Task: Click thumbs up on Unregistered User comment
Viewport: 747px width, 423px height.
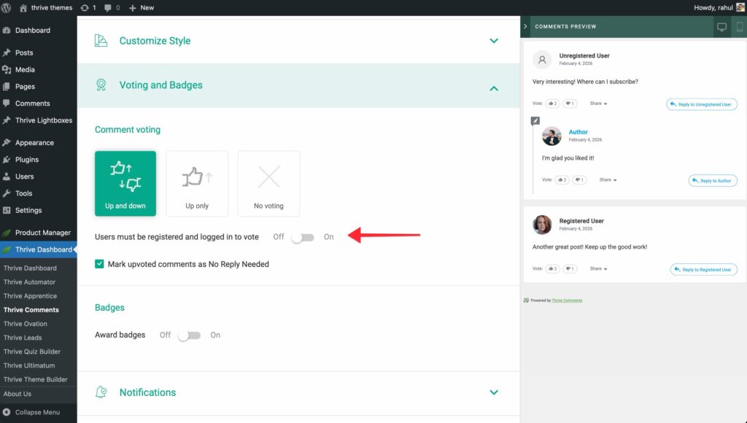Action: (x=552, y=104)
